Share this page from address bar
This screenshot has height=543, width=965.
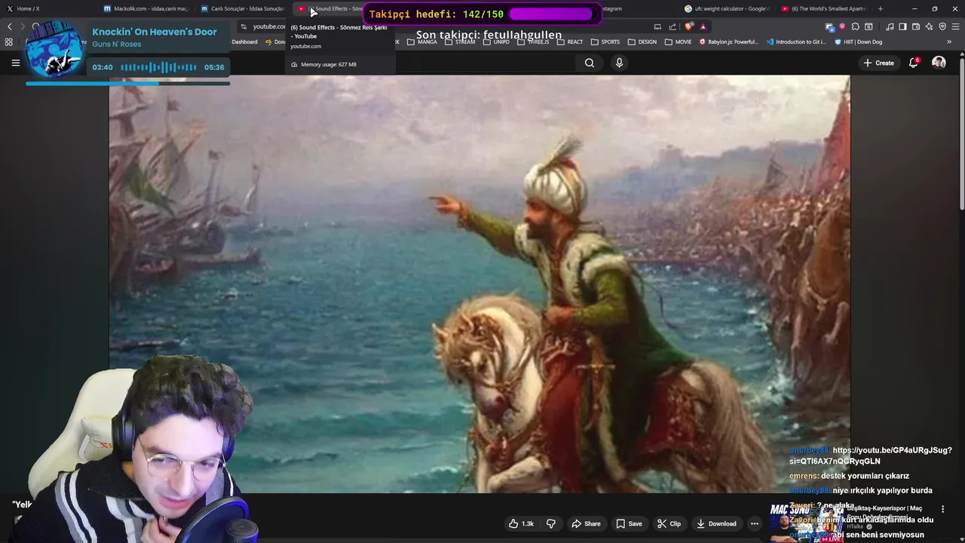(x=672, y=26)
